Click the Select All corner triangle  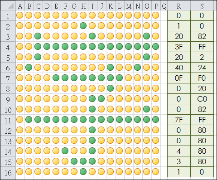[10, 6]
